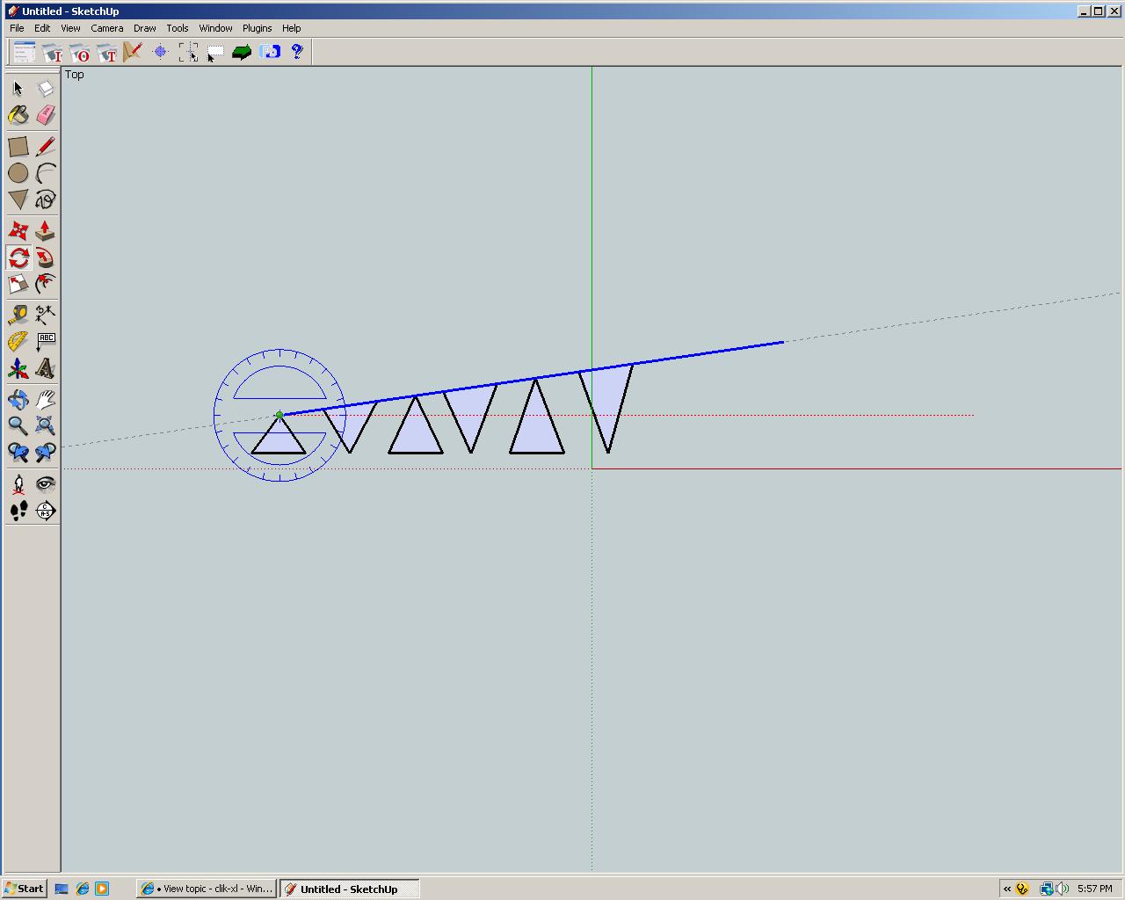Activate the Protractor tool
The height and width of the screenshot is (900, 1125).
click(x=18, y=342)
